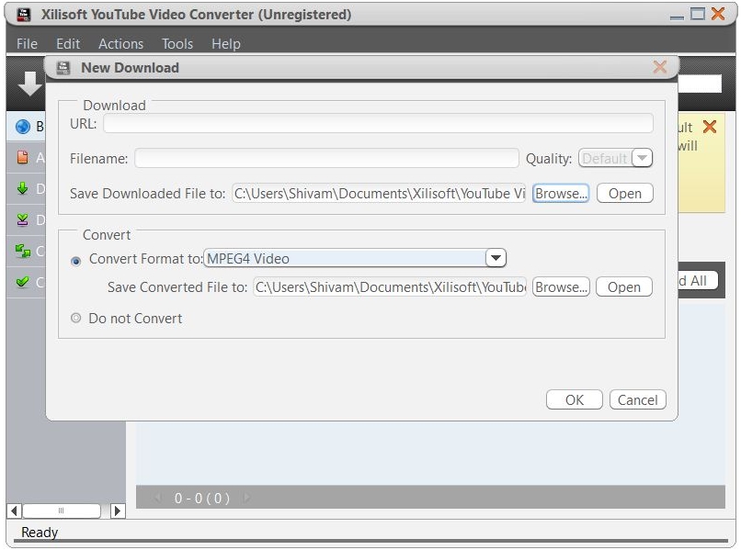Open the Quality dropdown arrow
The height and width of the screenshot is (550, 741).
click(642, 158)
